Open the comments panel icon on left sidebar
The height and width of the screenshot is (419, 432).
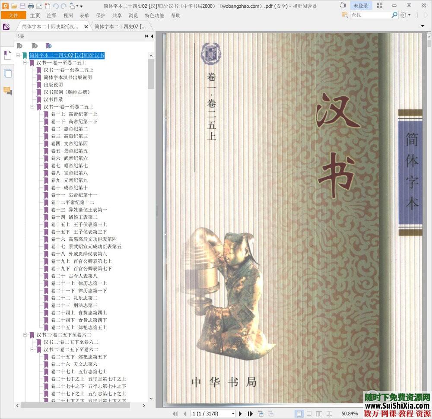(7, 90)
